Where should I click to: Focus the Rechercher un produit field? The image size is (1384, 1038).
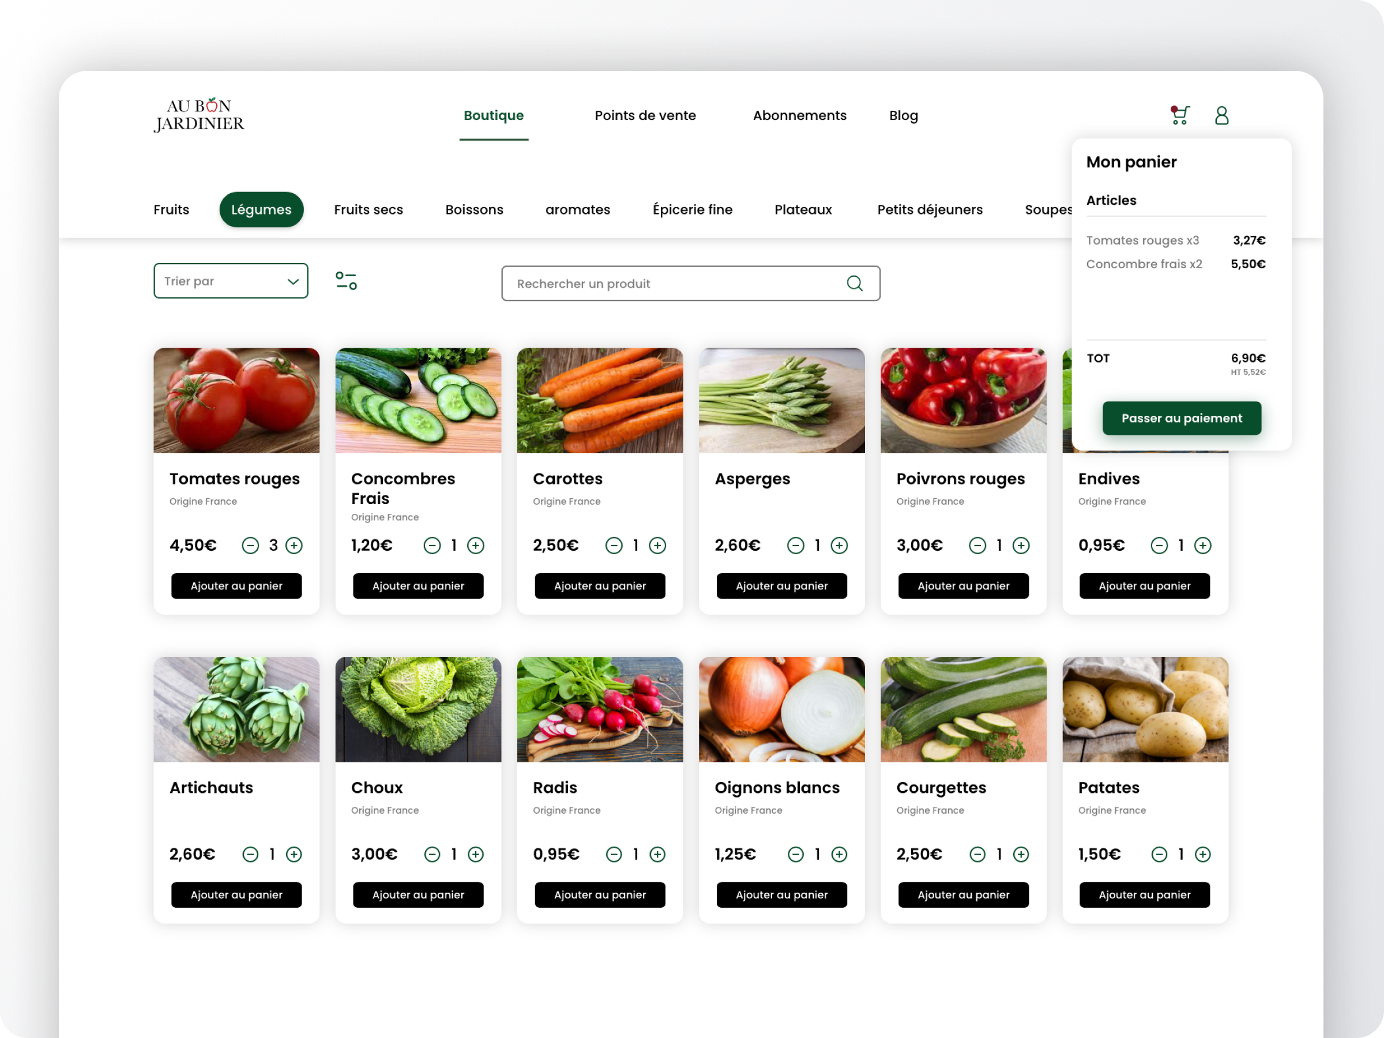click(x=691, y=284)
